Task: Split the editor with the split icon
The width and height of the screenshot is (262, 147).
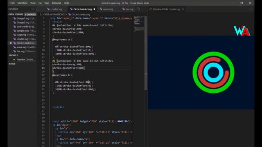Action: [x=138, y=9]
